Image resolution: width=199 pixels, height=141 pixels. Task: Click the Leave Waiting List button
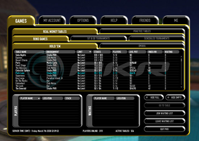tap(165, 121)
